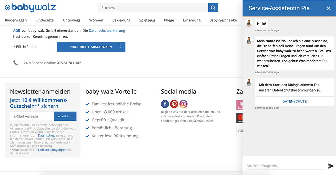Viewport: 336px width, 175px height.
Task: Click the Willkommens-Gutschein sichern text
Action: [x=39, y=103]
